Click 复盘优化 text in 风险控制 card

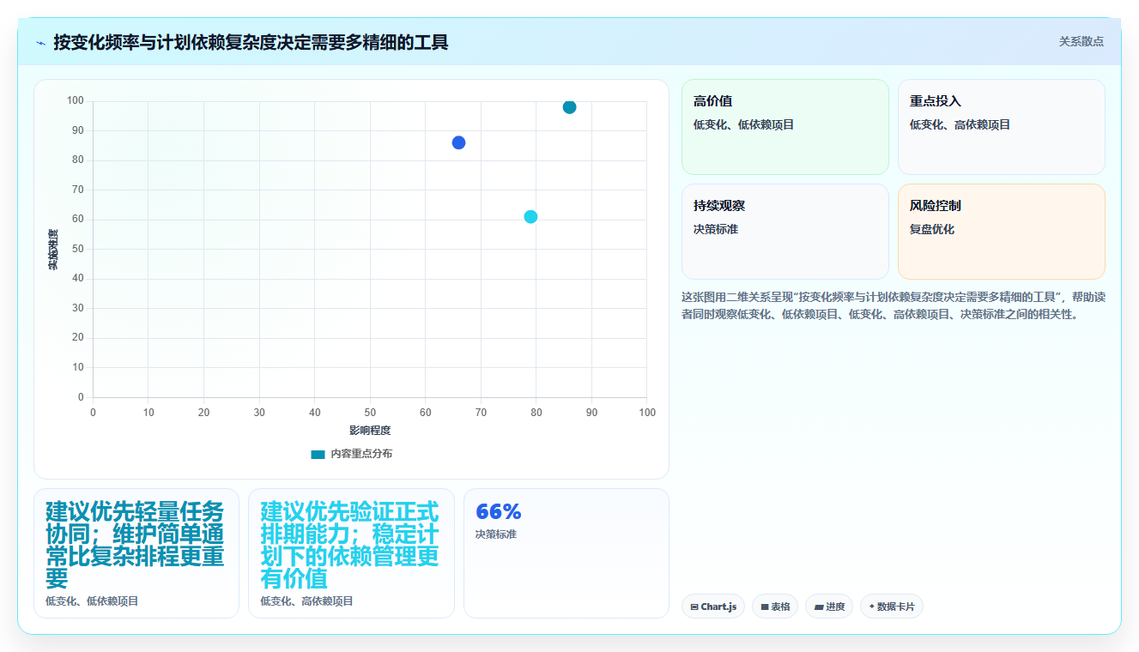point(932,229)
